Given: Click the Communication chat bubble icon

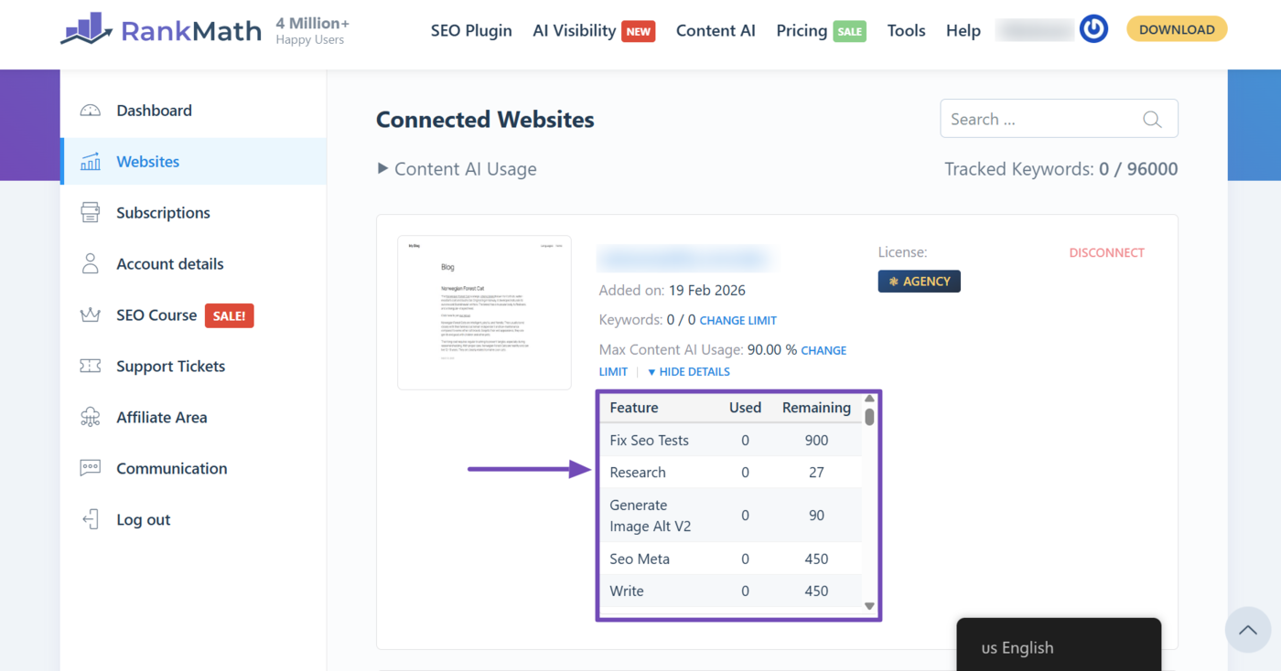Looking at the screenshot, I should point(90,468).
